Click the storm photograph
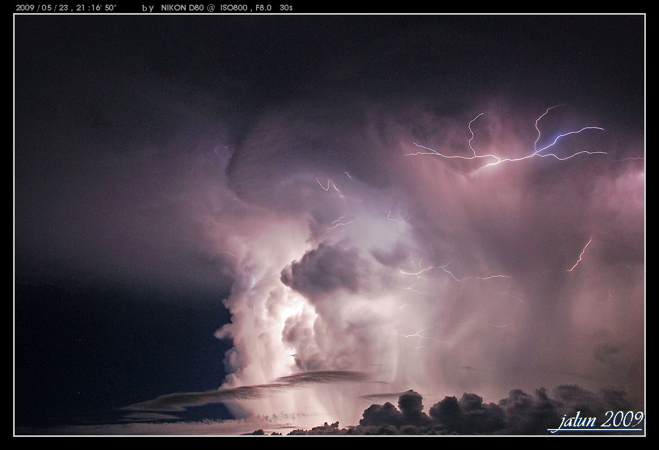 click(329, 225)
